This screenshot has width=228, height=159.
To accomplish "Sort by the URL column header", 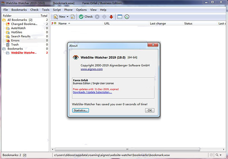I will (107, 24).
